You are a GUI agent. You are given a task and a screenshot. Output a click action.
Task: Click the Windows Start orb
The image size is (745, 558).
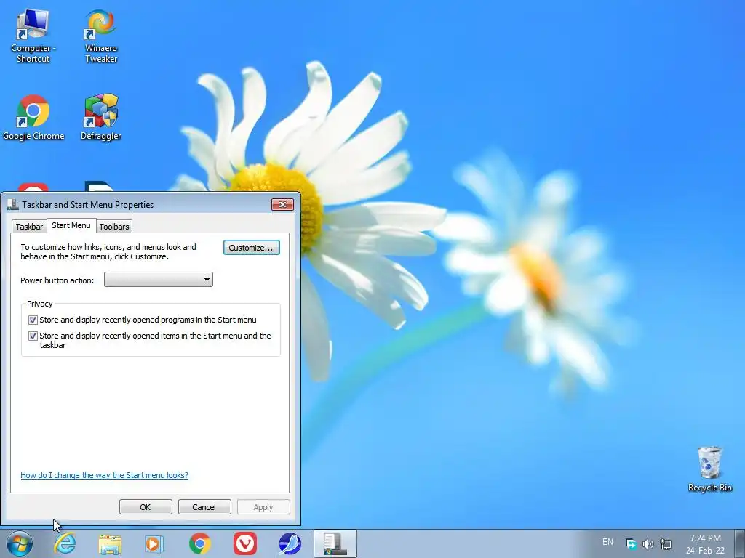coord(20,543)
